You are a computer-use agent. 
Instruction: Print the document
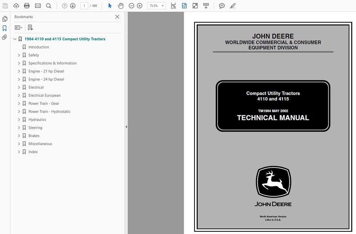coord(27,6)
